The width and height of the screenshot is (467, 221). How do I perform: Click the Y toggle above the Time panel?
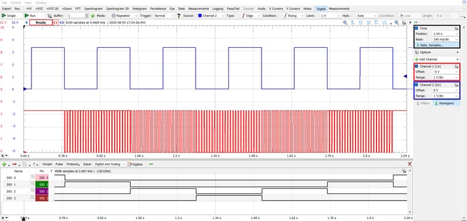(410, 22)
